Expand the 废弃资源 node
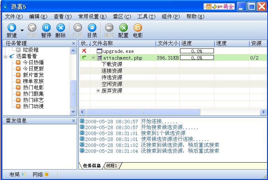Image resolution: width=268 pixels, height=180 pixels. [x=98, y=91]
